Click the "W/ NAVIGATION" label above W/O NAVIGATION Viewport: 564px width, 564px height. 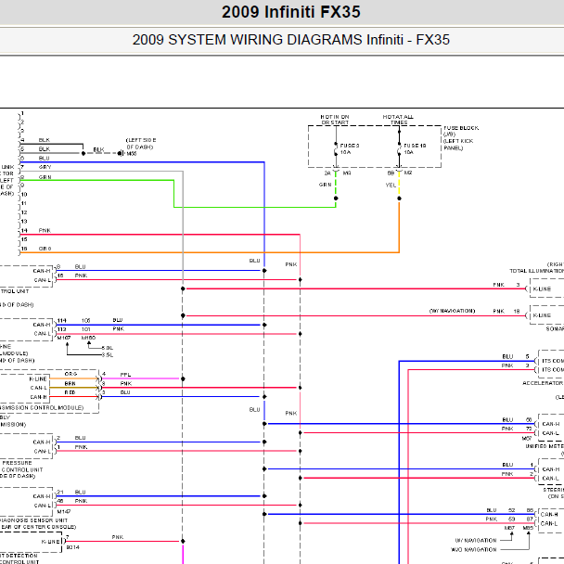click(476, 540)
